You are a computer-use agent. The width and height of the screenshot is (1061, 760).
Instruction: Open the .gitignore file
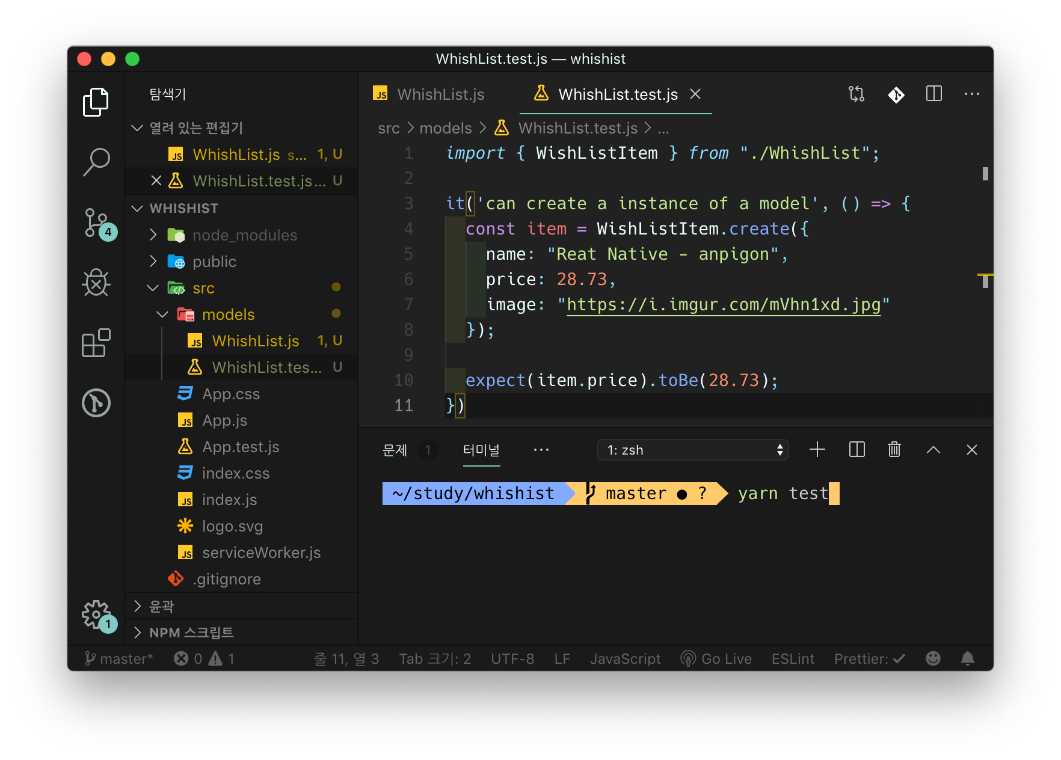[241, 579]
